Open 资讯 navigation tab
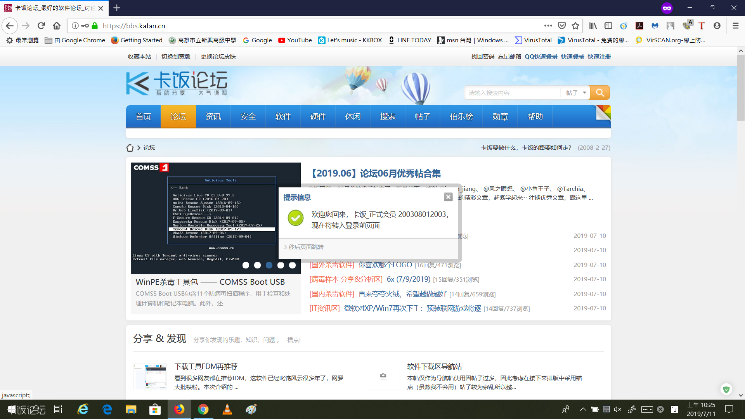This screenshot has width=745, height=419. (x=213, y=116)
